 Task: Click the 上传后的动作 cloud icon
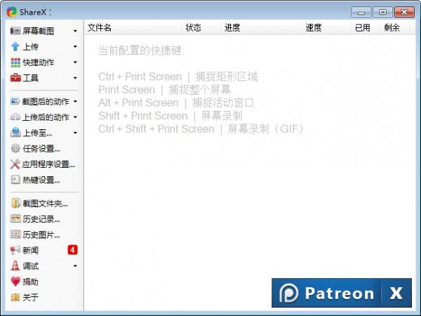[15, 117]
